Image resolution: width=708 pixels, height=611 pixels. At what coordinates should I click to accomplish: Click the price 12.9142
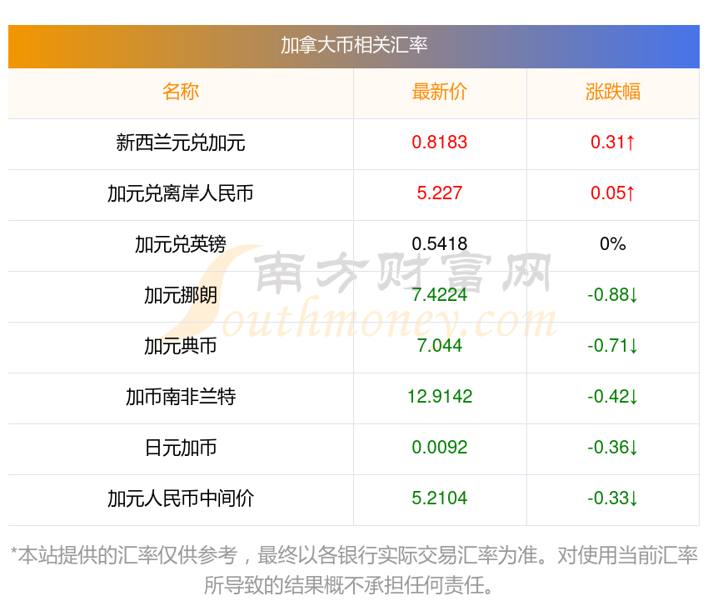tap(439, 397)
